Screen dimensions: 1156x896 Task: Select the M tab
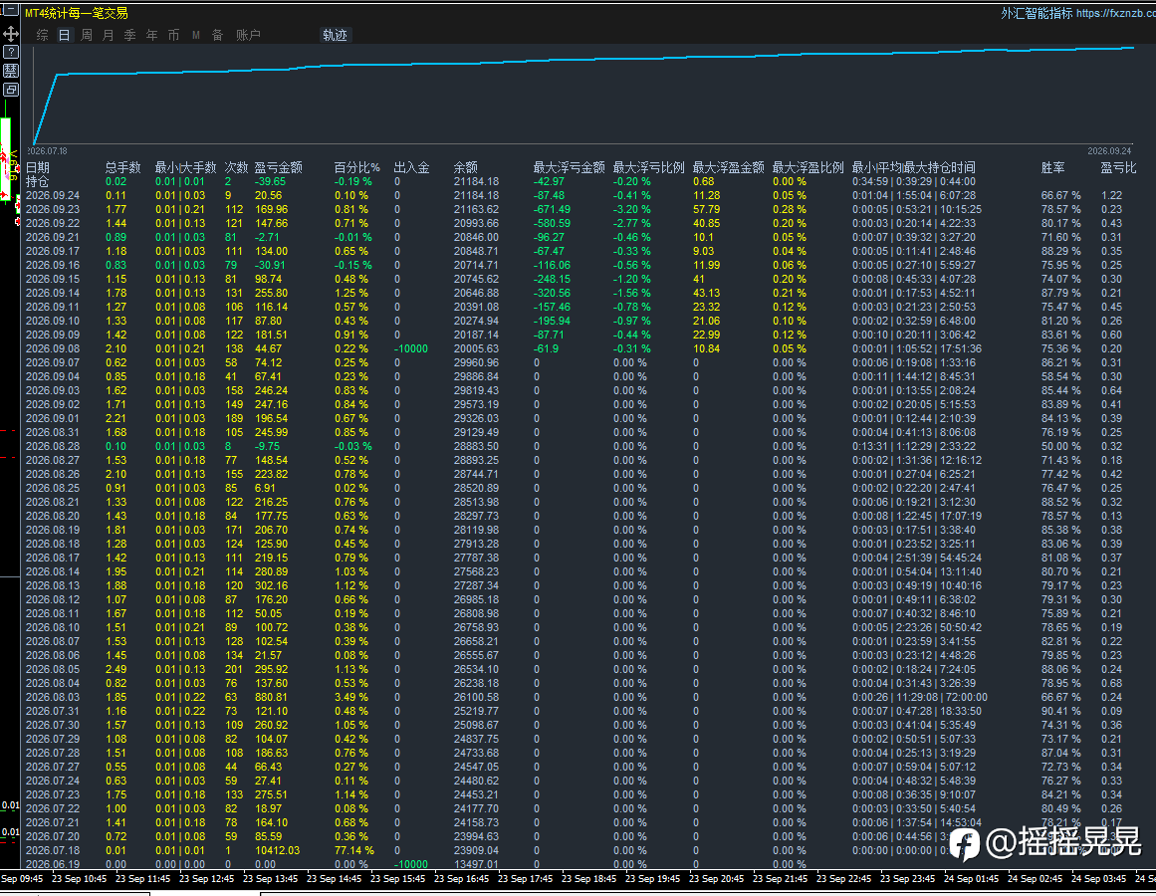point(195,35)
